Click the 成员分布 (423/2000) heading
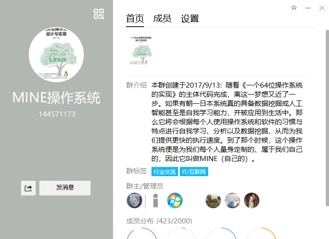 tap(159, 221)
